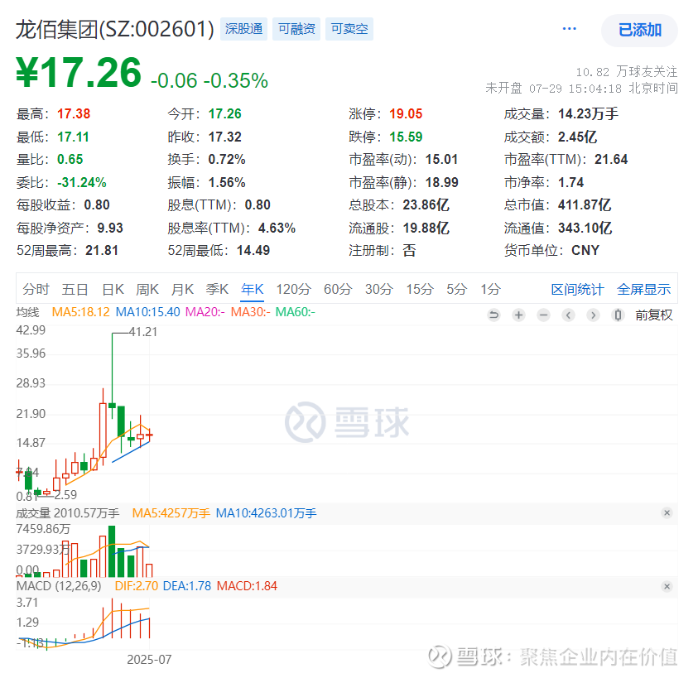Move chart left with left chevron
This screenshot has width=698, height=678.
click(x=569, y=315)
